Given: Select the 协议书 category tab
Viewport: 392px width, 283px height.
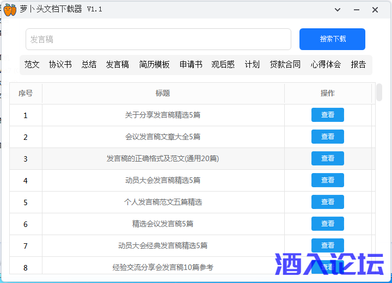Looking at the screenshot, I should [60, 64].
